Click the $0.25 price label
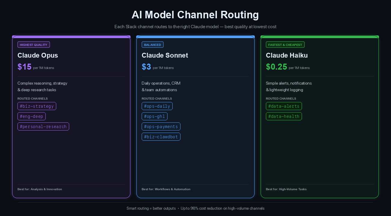The height and width of the screenshot is (216, 391). (276, 67)
